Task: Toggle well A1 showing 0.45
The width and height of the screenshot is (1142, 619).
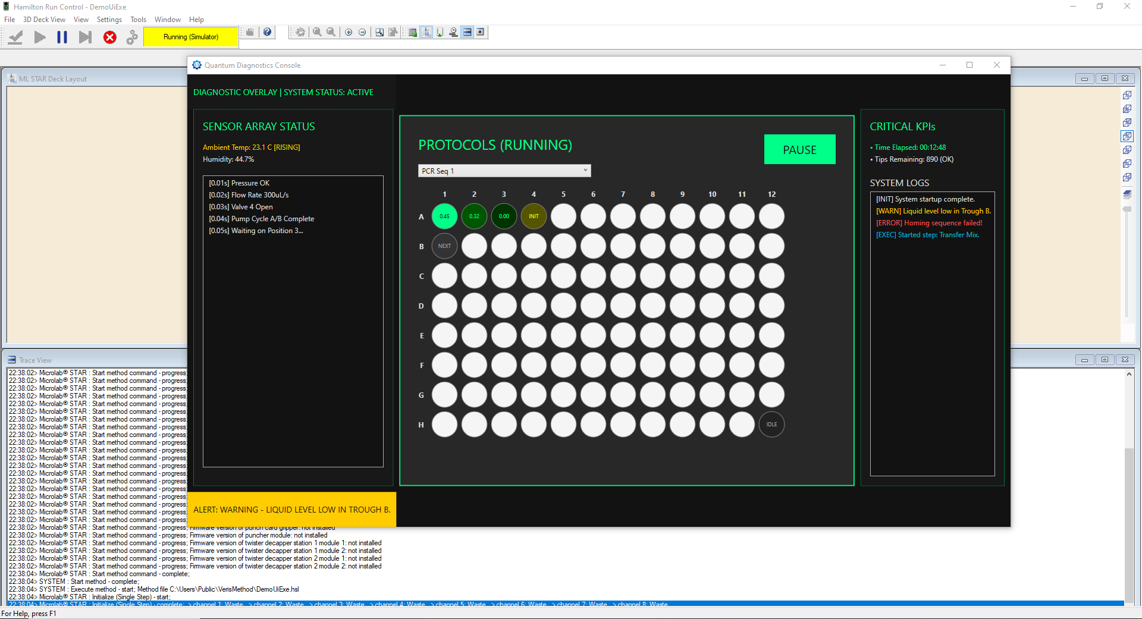Action: tap(444, 216)
